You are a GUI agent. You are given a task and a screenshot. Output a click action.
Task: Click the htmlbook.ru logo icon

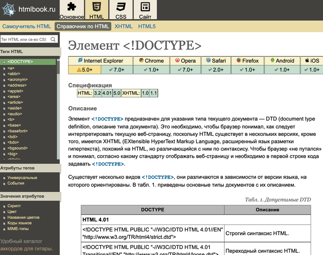[x=8, y=9]
